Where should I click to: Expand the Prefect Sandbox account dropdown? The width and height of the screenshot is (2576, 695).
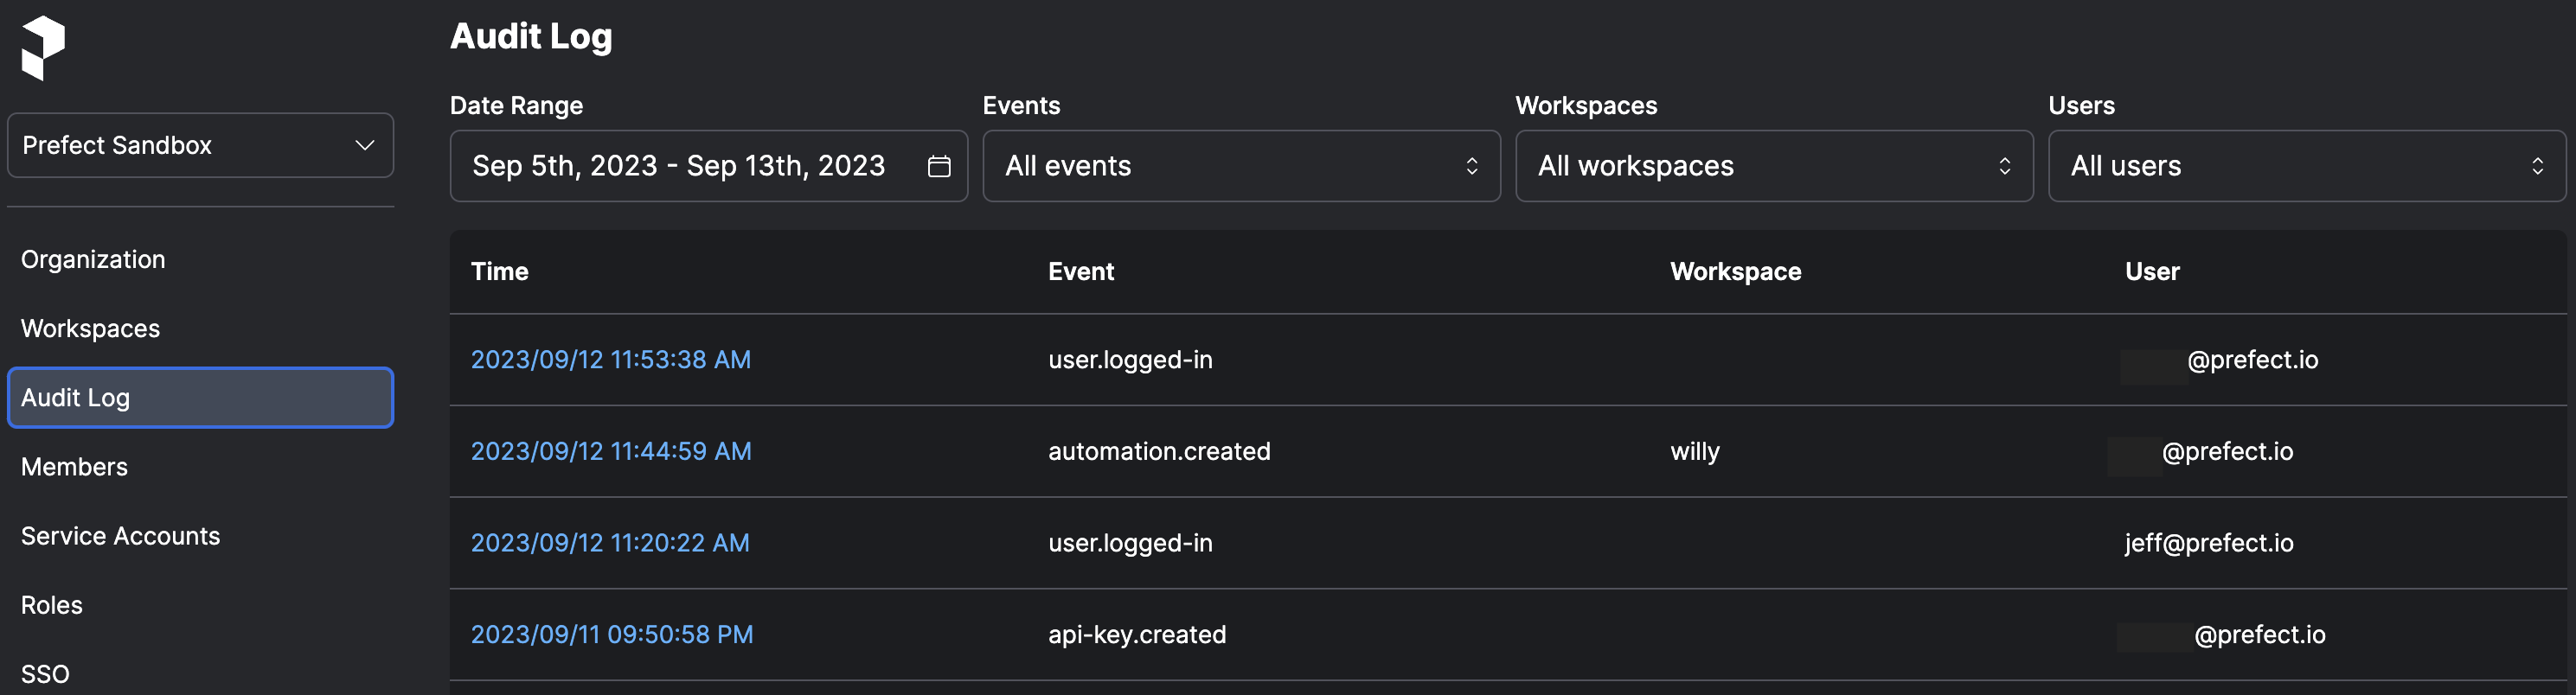(200, 145)
